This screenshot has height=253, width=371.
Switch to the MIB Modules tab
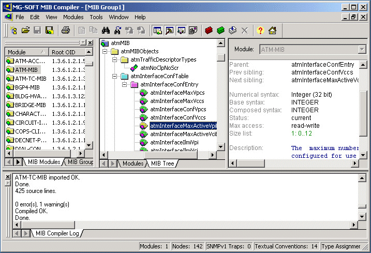(x=43, y=162)
